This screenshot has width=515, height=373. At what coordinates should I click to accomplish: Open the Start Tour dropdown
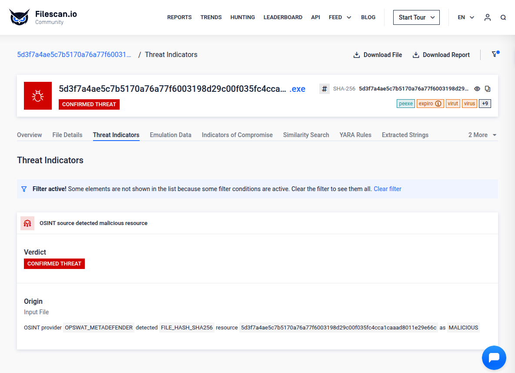(x=416, y=17)
